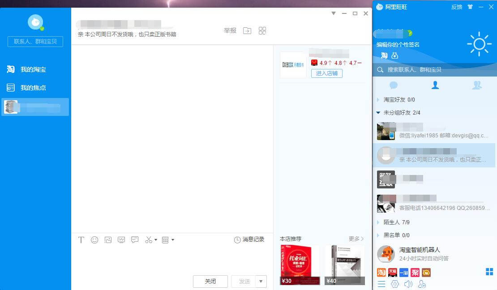This screenshot has height=290, width=497.
Task: Click 举报 to report this contact
Action: tap(230, 30)
